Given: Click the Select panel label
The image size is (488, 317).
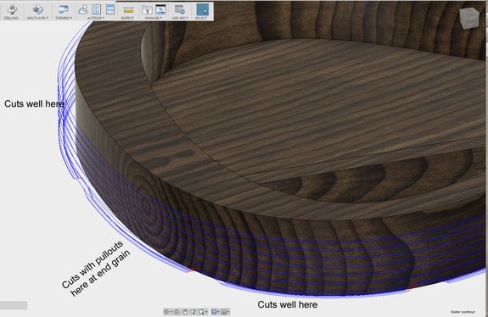Looking at the screenshot, I should [201, 18].
